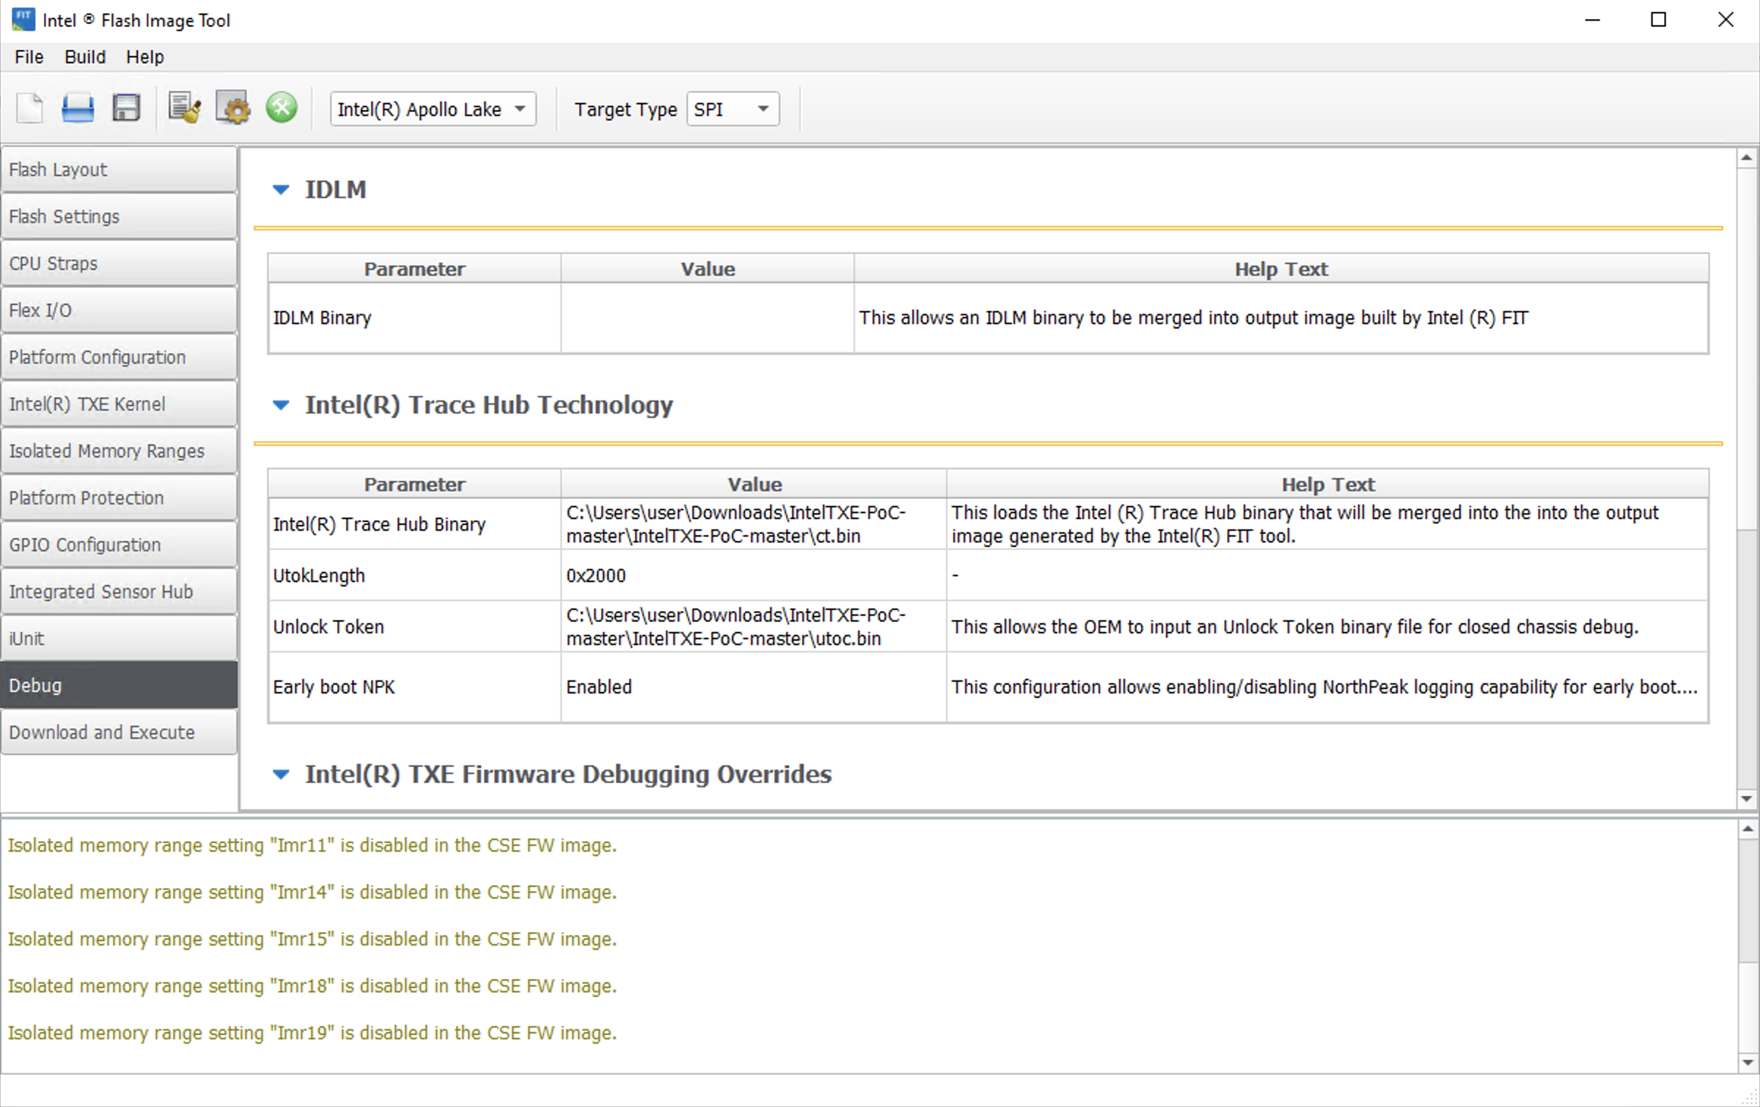
Task: Select the Platform Configuration tab
Action: [119, 357]
